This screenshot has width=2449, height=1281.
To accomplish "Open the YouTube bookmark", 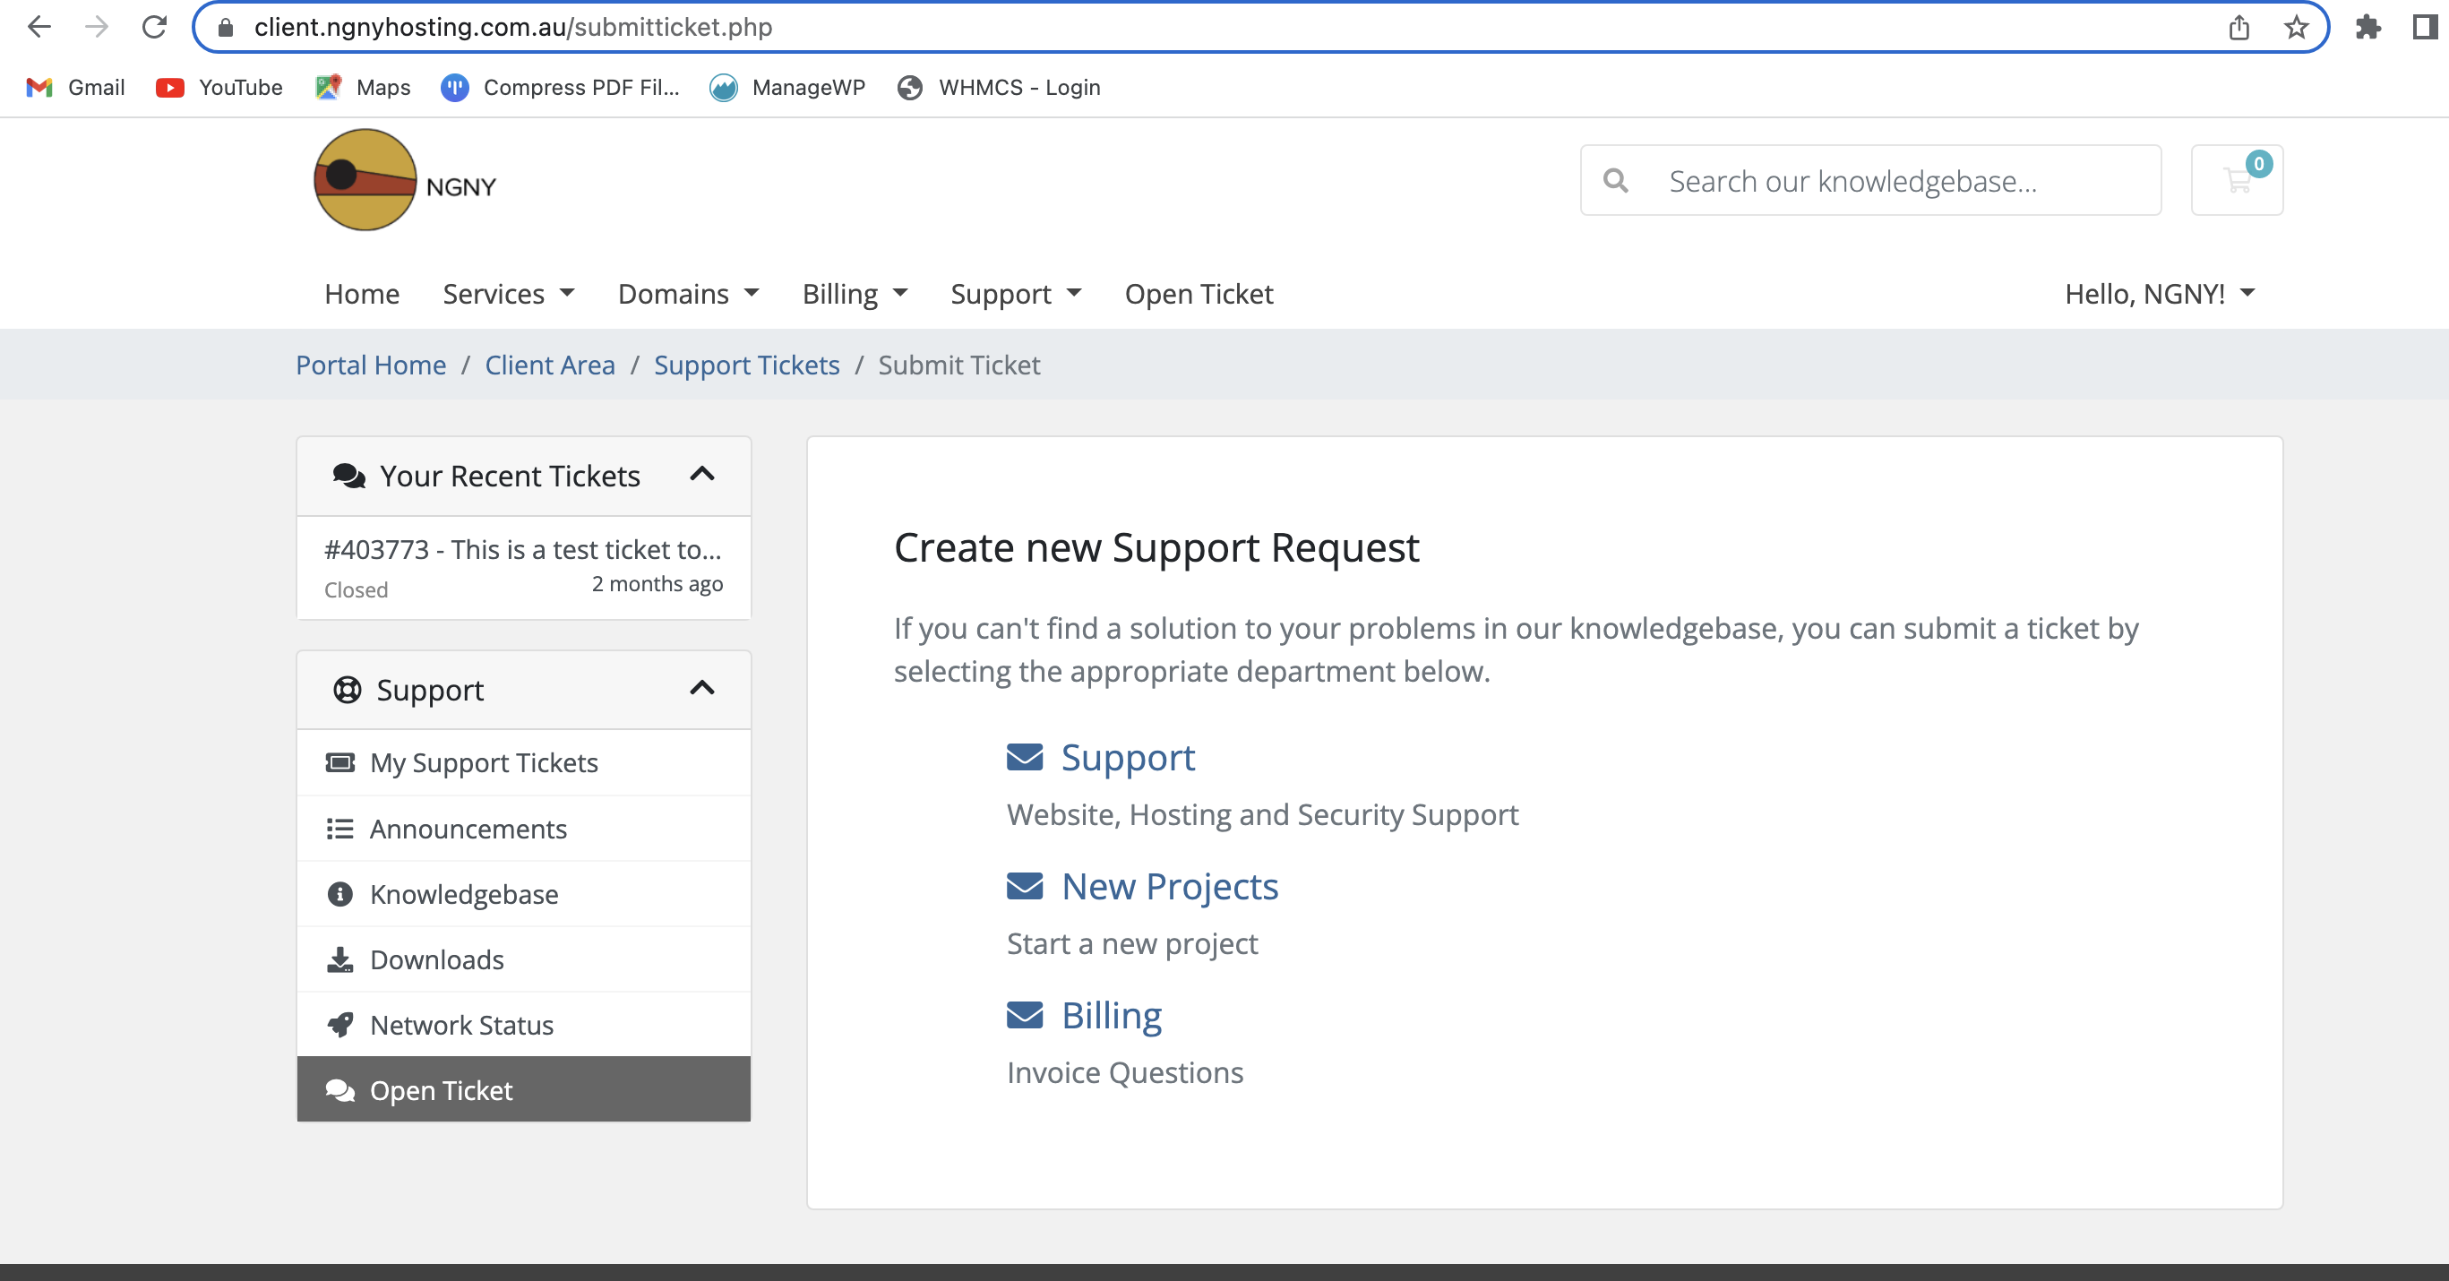I will [x=219, y=88].
